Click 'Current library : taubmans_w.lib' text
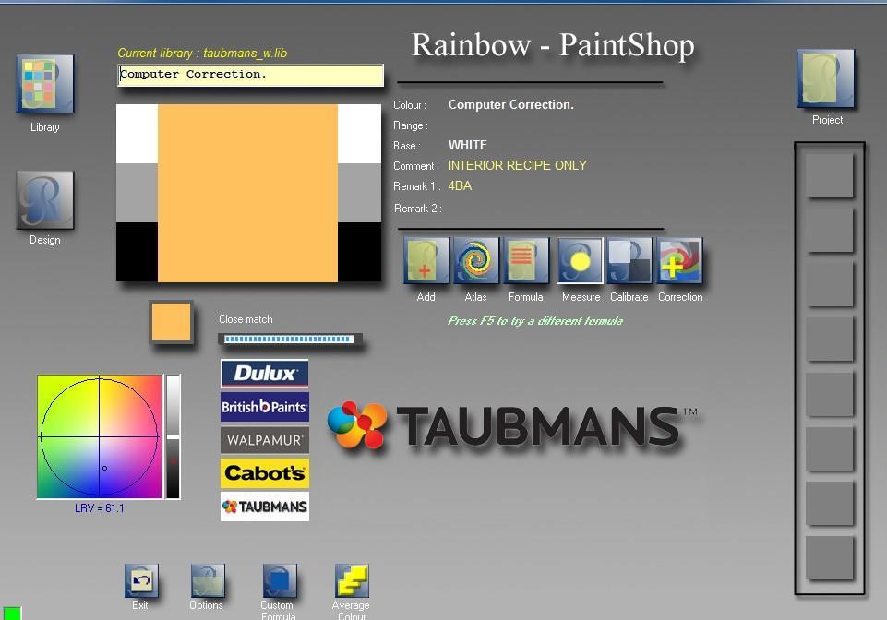887x620 pixels. (202, 54)
